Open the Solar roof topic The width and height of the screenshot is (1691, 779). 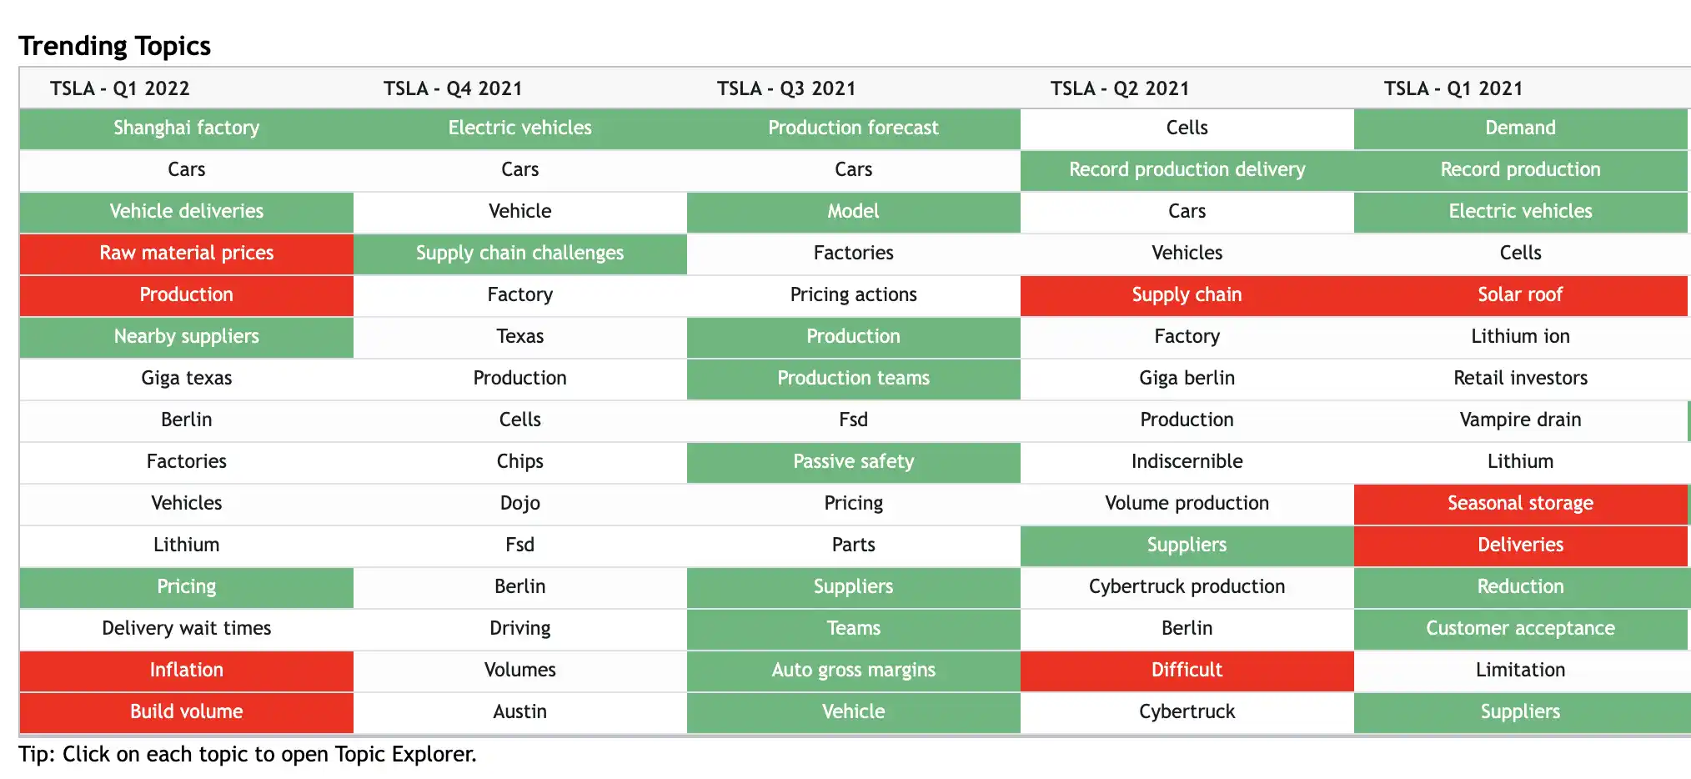pyautogui.click(x=1519, y=294)
